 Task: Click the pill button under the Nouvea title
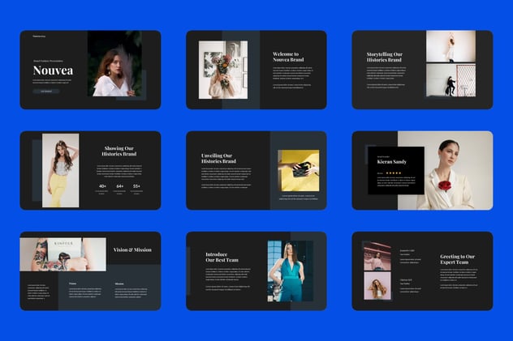46,92
